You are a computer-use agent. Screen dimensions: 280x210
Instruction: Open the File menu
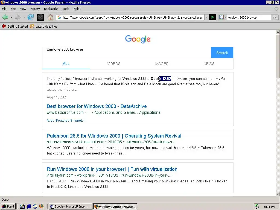[x=4, y=9]
